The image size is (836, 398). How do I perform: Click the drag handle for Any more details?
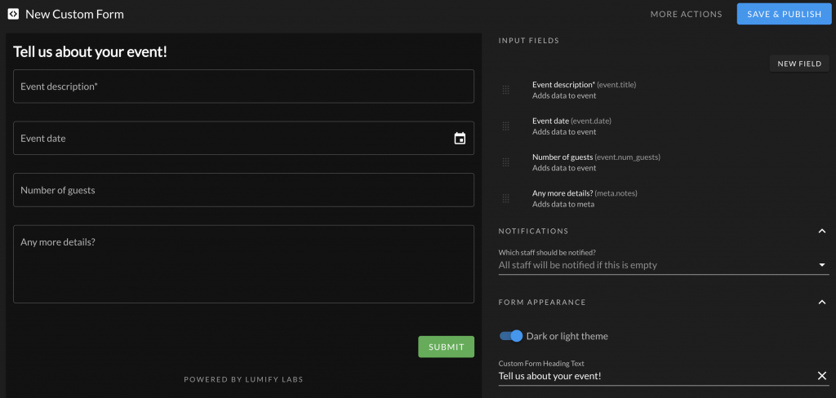coord(506,198)
